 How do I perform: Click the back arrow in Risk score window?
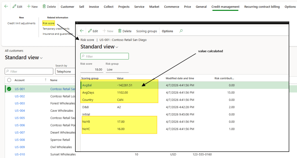[82, 31]
